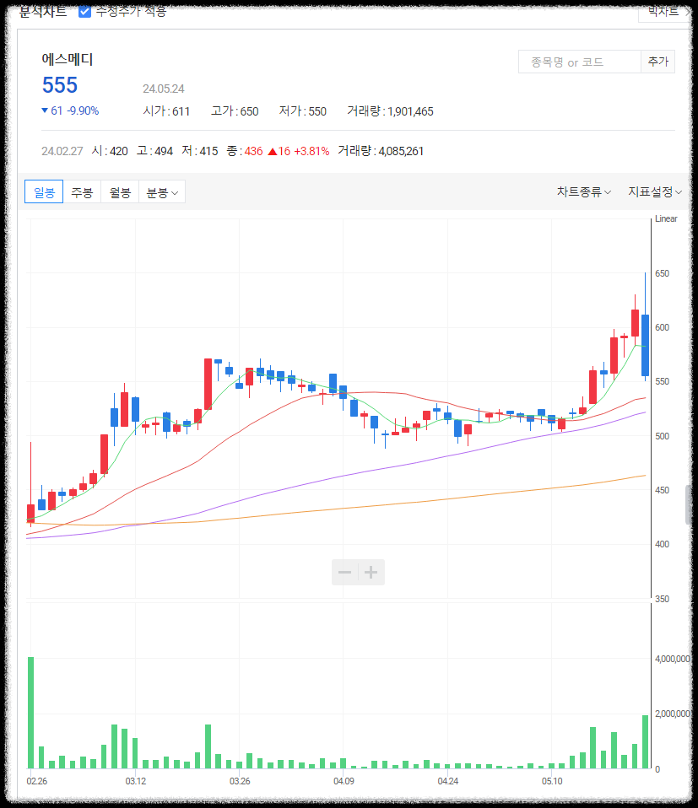Click the 05.10 date axis label

[x=552, y=781]
